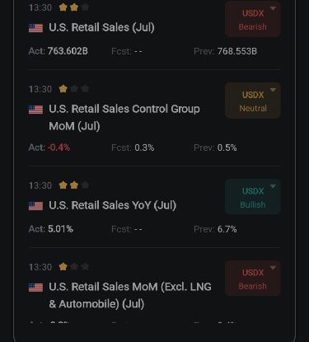Open Retail Sales MoM Excl. LNG & Automobile title
The image size is (309, 342).
(x=130, y=295)
